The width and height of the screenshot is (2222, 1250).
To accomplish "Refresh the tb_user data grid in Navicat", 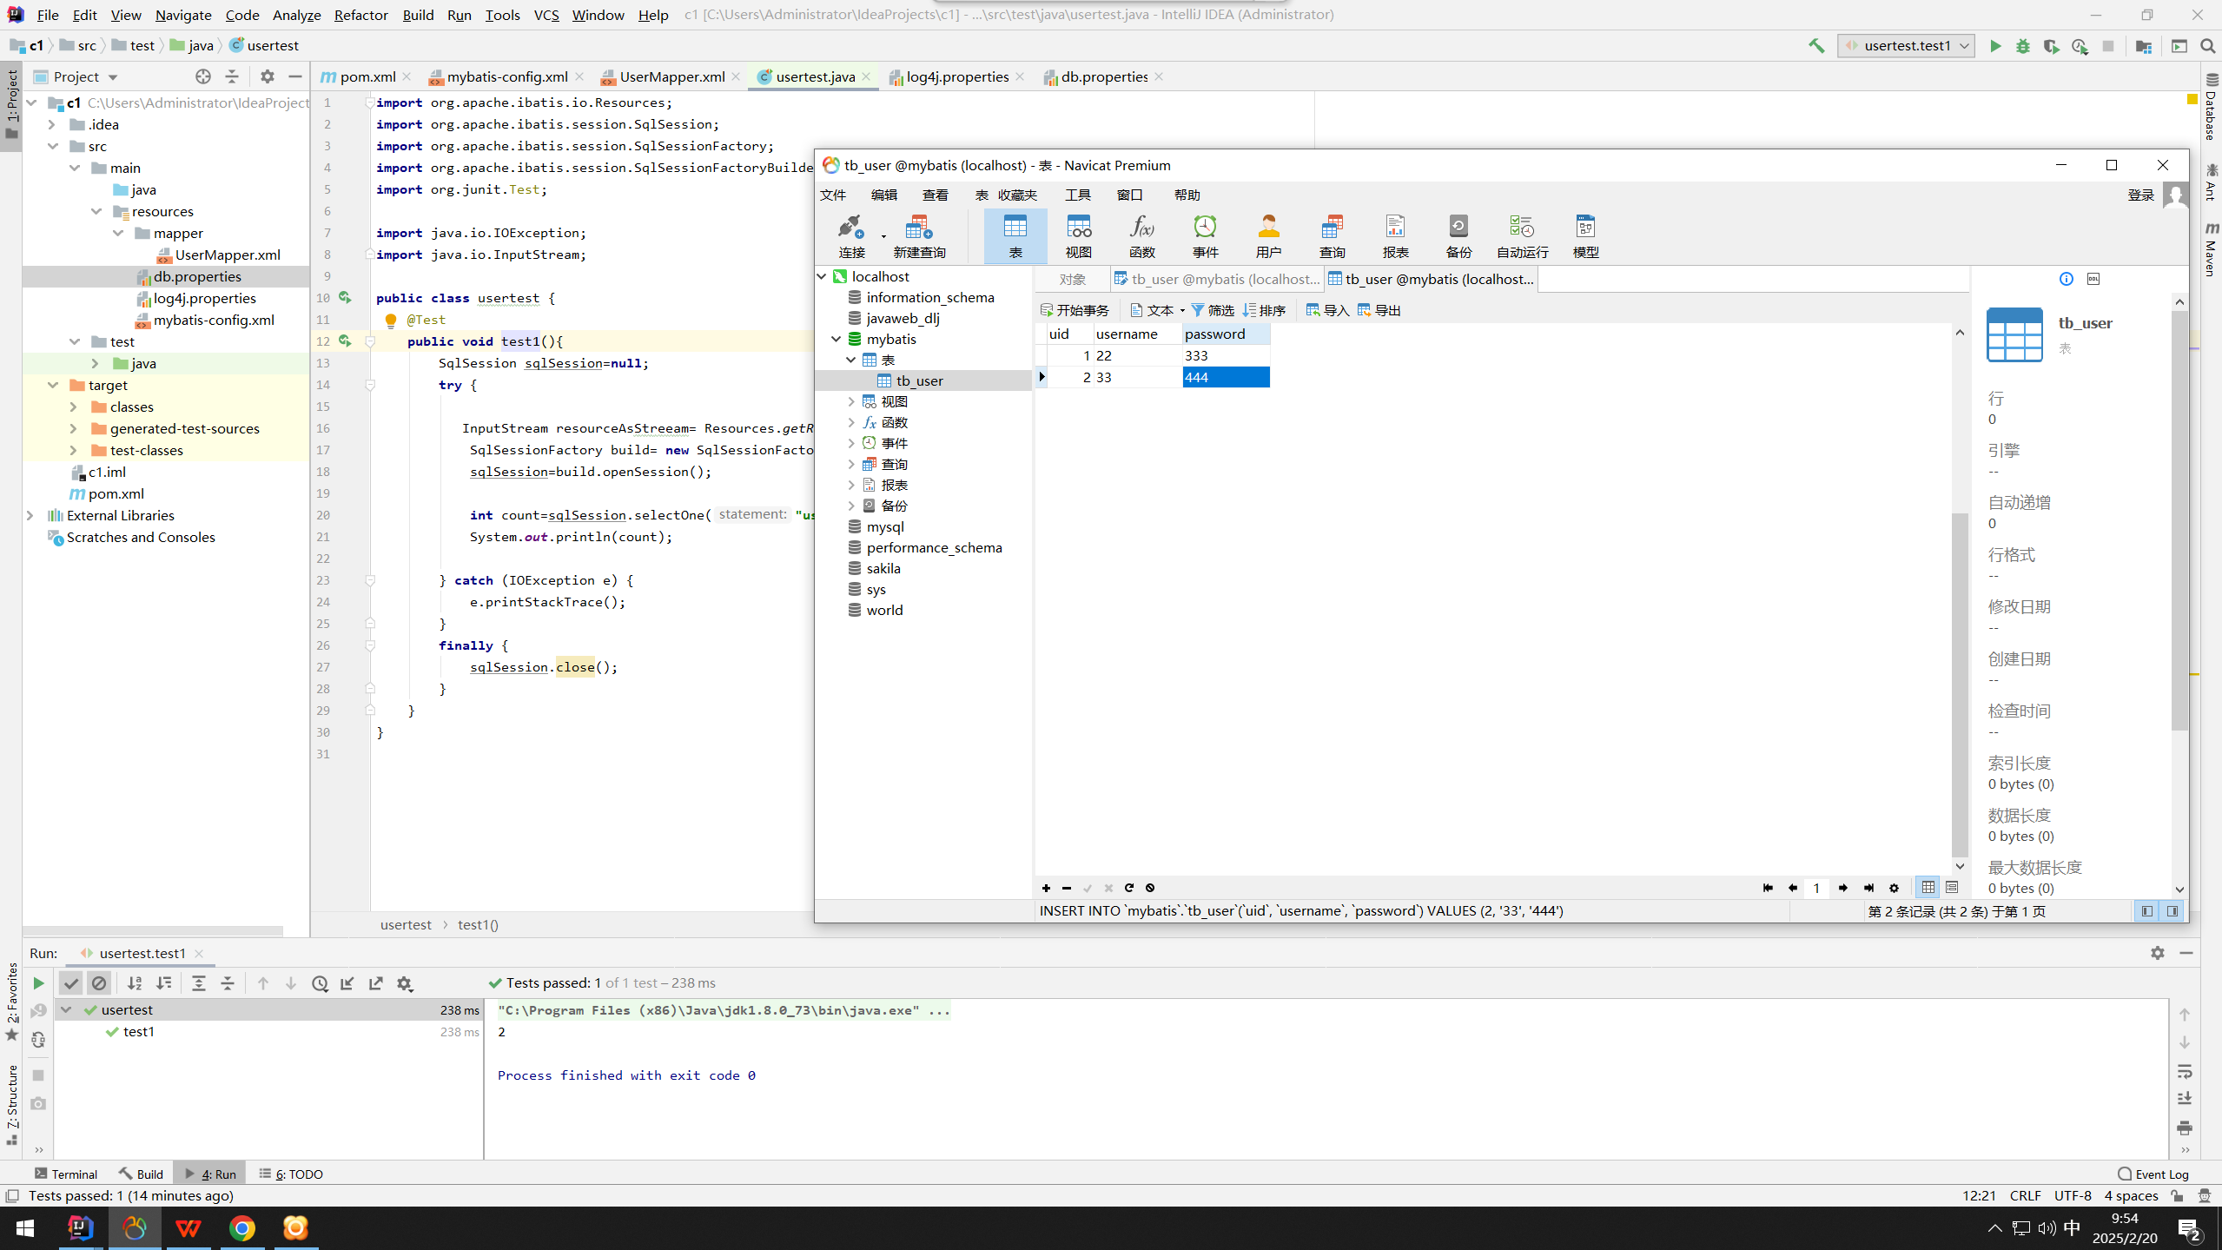I will pyautogui.click(x=1129, y=888).
